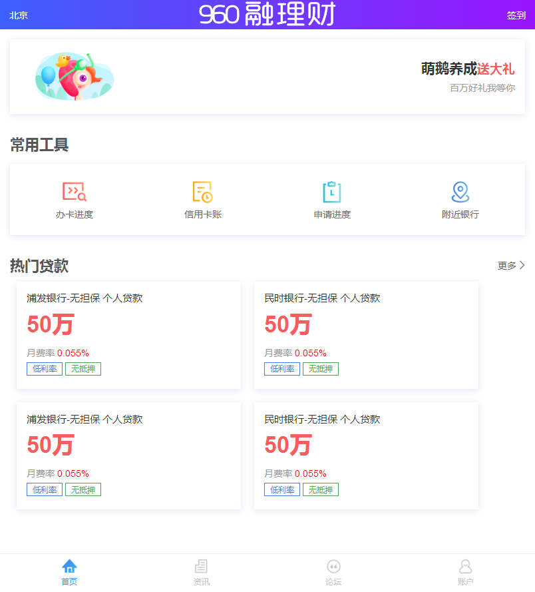Select 低利率 tag on the bottom-right loan card
Screen dimensions: 535x592
(282, 490)
